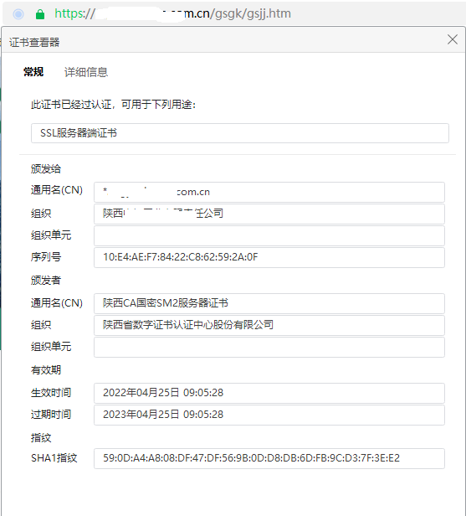Click the 有效期 section heading

(46, 370)
